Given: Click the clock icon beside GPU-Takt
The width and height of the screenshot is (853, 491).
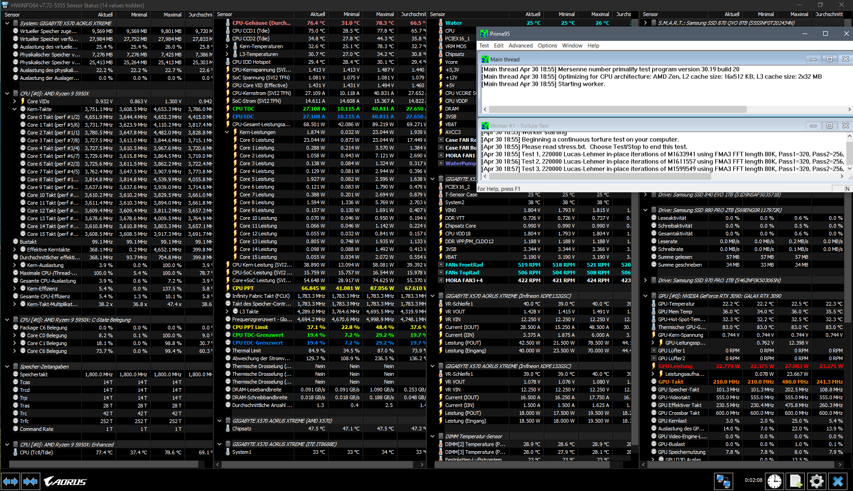Looking at the screenshot, I should (x=654, y=382).
